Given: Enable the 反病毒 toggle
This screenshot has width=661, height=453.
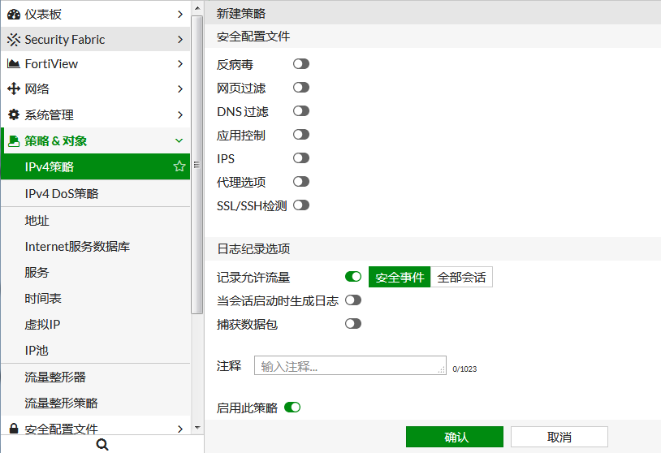Looking at the screenshot, I should click(x=301, y=64).
